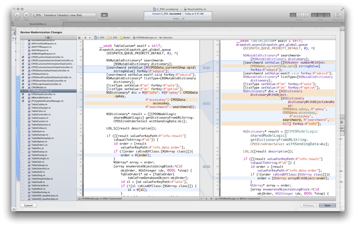Check the ASIHTTPRequest.m checkbox
Image resolution: width=356 pixels, height=227 pixels.
(23, 47)
